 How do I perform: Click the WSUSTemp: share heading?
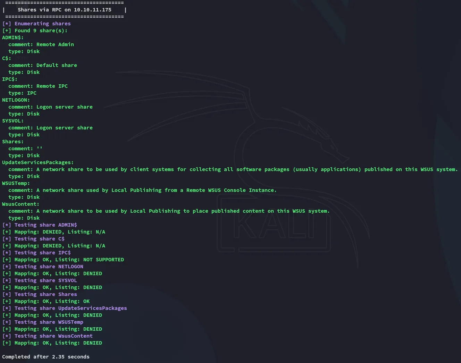point(16,183)
